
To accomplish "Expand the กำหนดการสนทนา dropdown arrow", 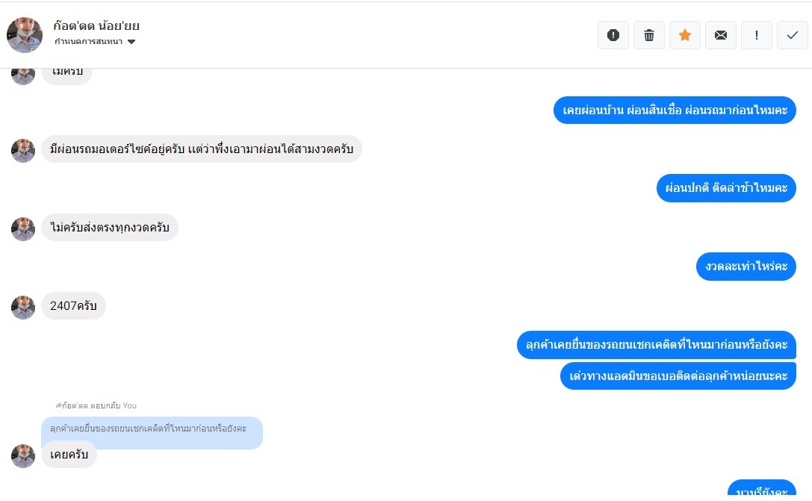I will click(131, 42).
